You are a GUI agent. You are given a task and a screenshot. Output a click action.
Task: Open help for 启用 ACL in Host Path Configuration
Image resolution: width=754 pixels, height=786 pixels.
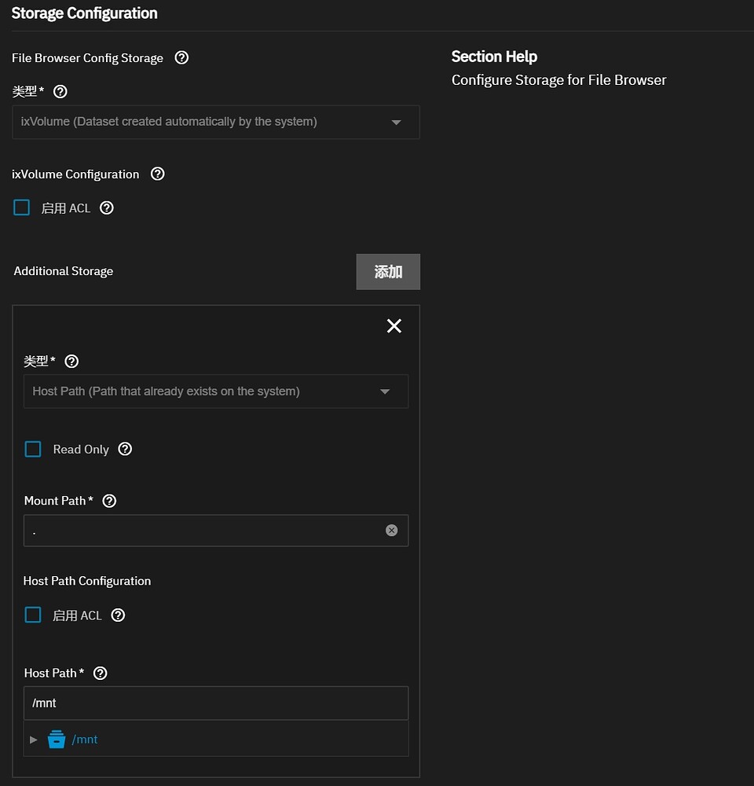tap(118, 615)
